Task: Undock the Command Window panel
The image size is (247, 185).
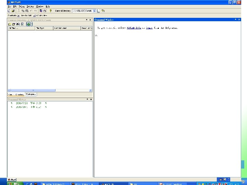Action: [x=235, y=20]
